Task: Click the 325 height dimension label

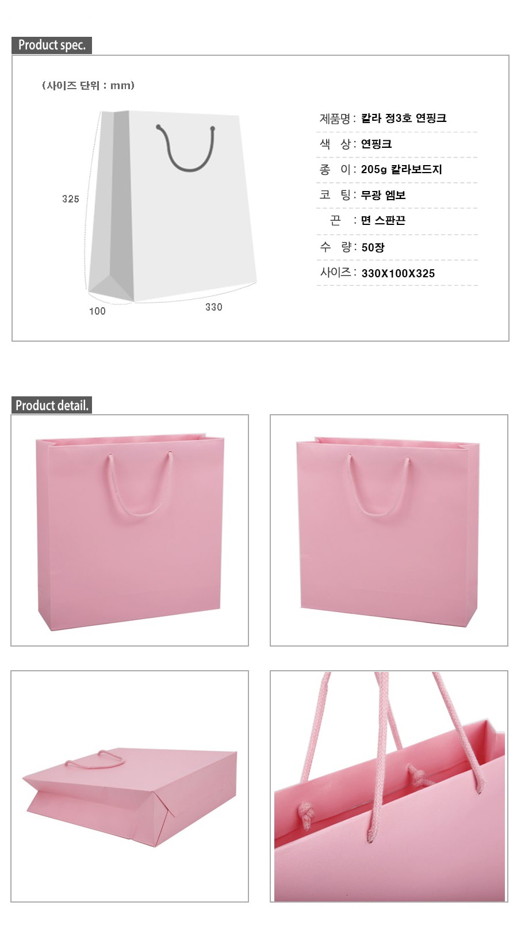Action: [x=71, y=199]
